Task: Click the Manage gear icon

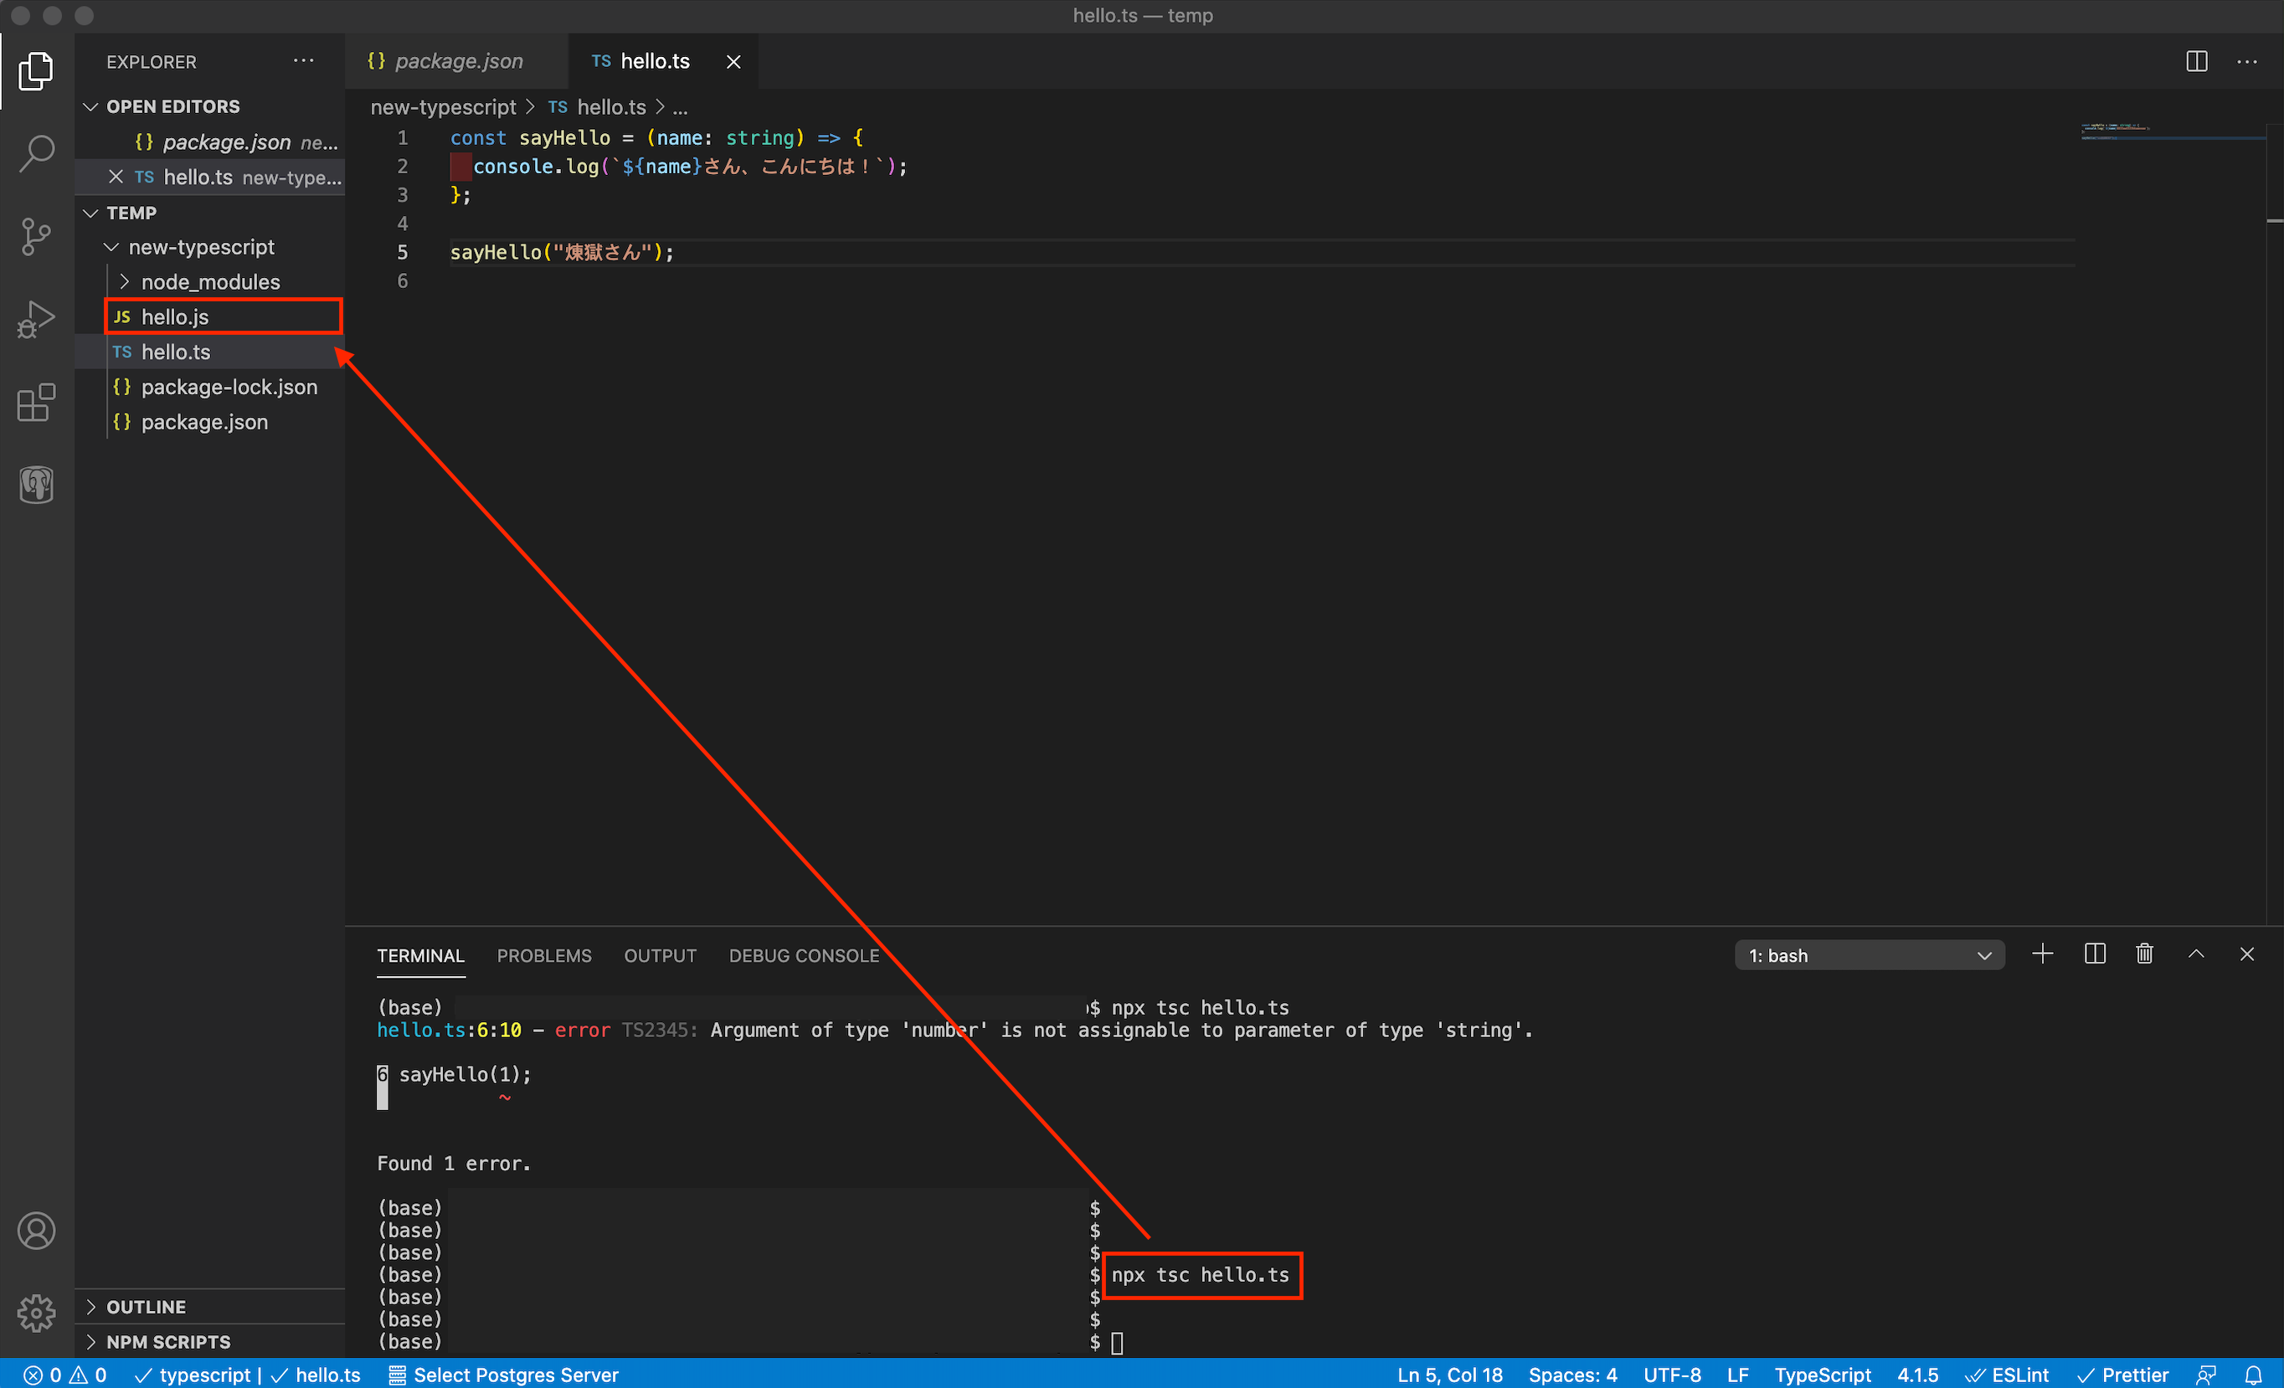Action: tap(36, 1312)
